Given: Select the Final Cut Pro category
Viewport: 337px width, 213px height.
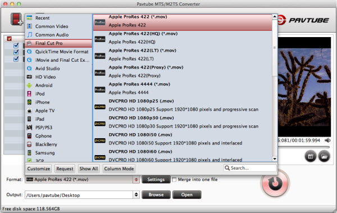Looking at the screenshot, I should click(x=58, y=43).
